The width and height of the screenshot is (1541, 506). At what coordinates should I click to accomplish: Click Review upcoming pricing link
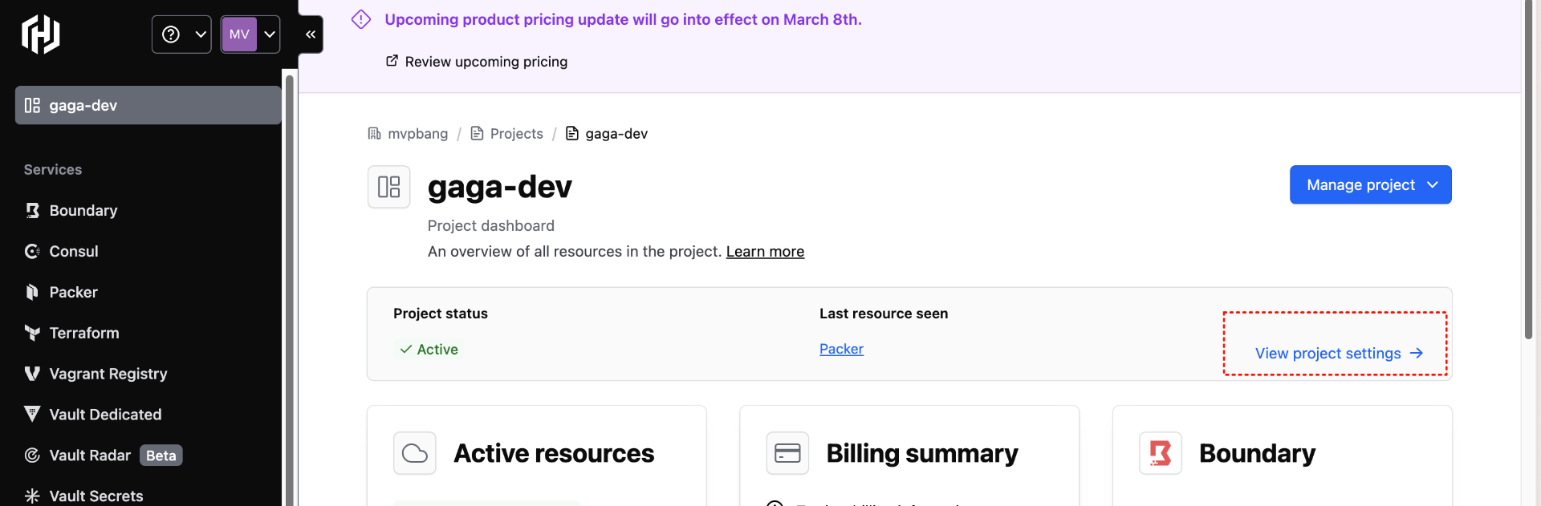tap(485, 62)
